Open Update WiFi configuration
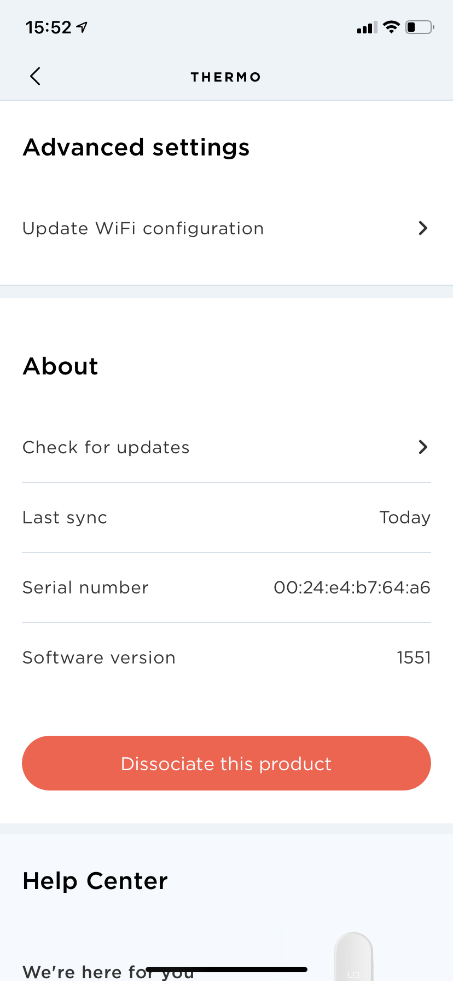Image resolution: width=453 pixels, height=981 pixels. [226, 228]
